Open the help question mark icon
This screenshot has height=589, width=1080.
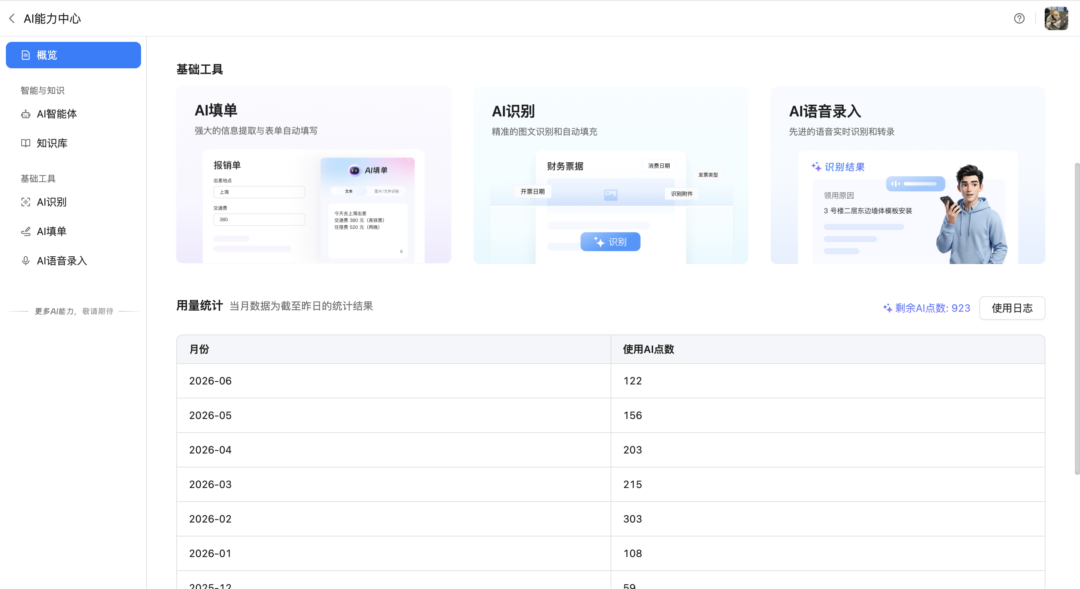1019,18
